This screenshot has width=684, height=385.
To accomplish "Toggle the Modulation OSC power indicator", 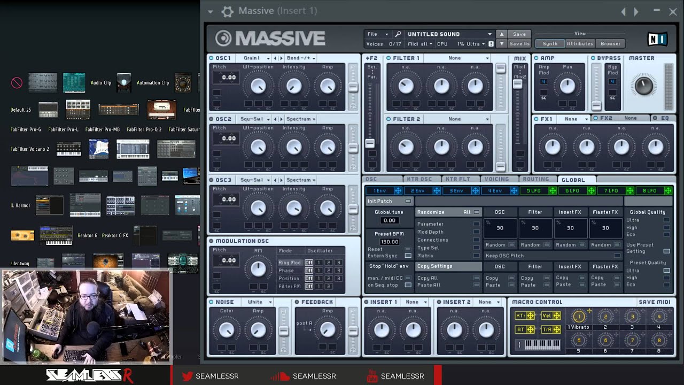I will pos(212,241).
